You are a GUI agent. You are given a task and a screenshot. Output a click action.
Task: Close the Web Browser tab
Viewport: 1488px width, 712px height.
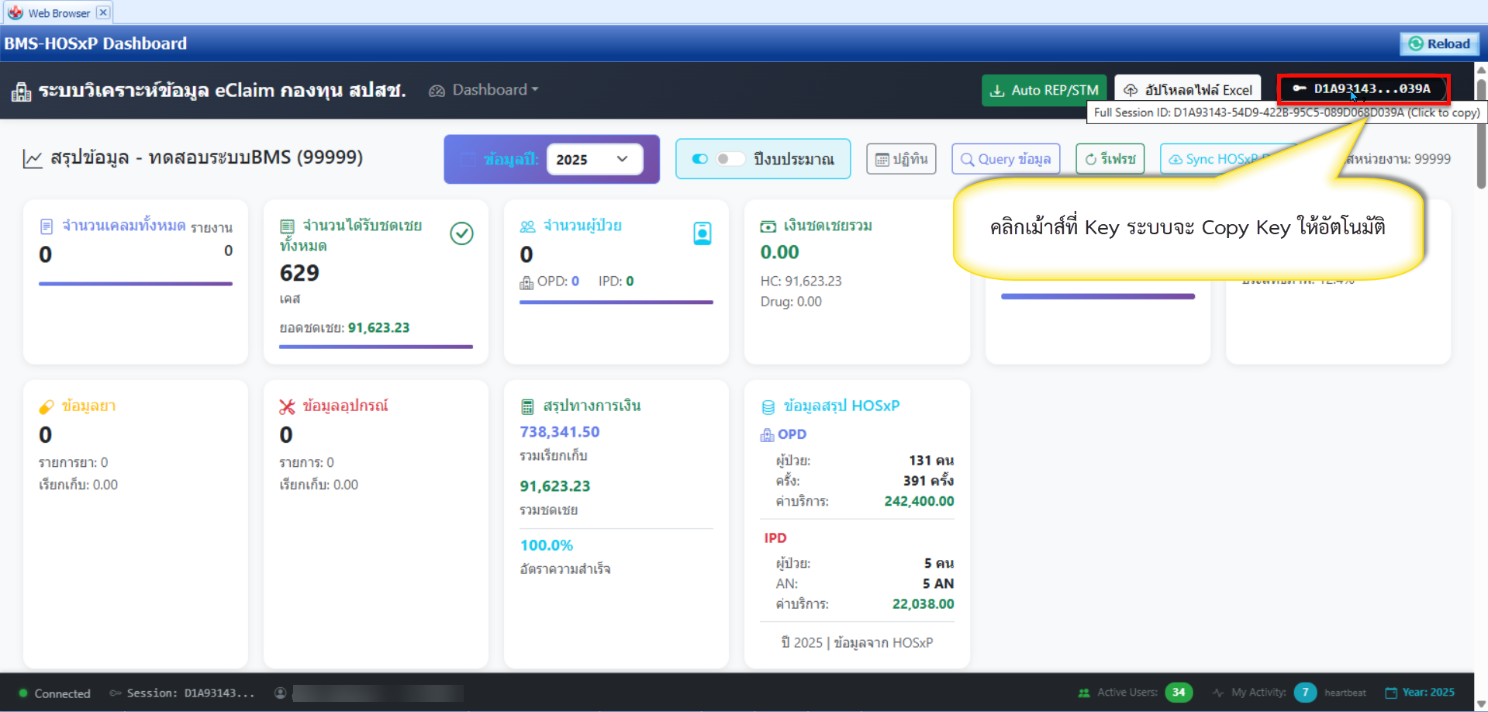click(x=103, y=12)
